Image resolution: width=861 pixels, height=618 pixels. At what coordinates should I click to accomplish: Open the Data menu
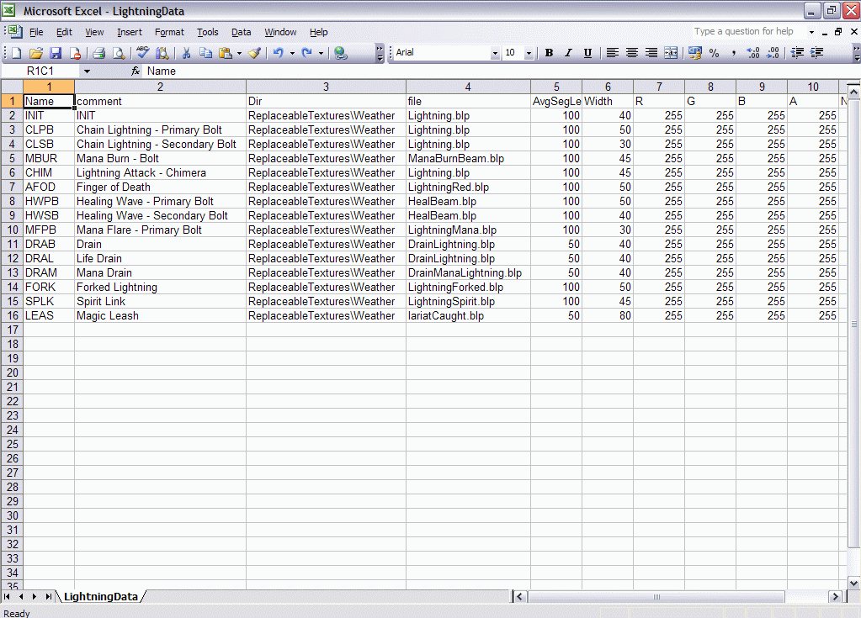click(x=241, y=32)
